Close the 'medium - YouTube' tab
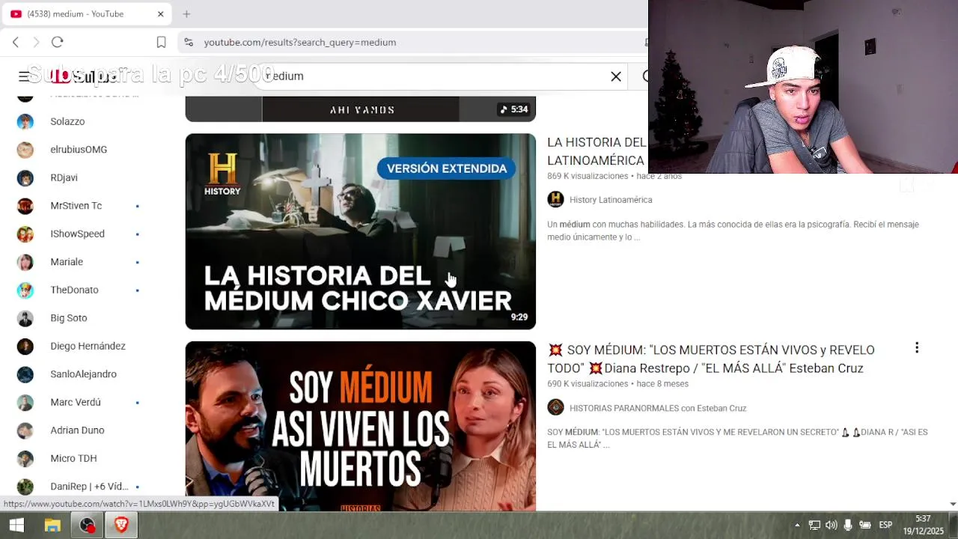Image resolution: width=958 pixels, height=539 pixels. pyautogui.click(x=160, y=13)
